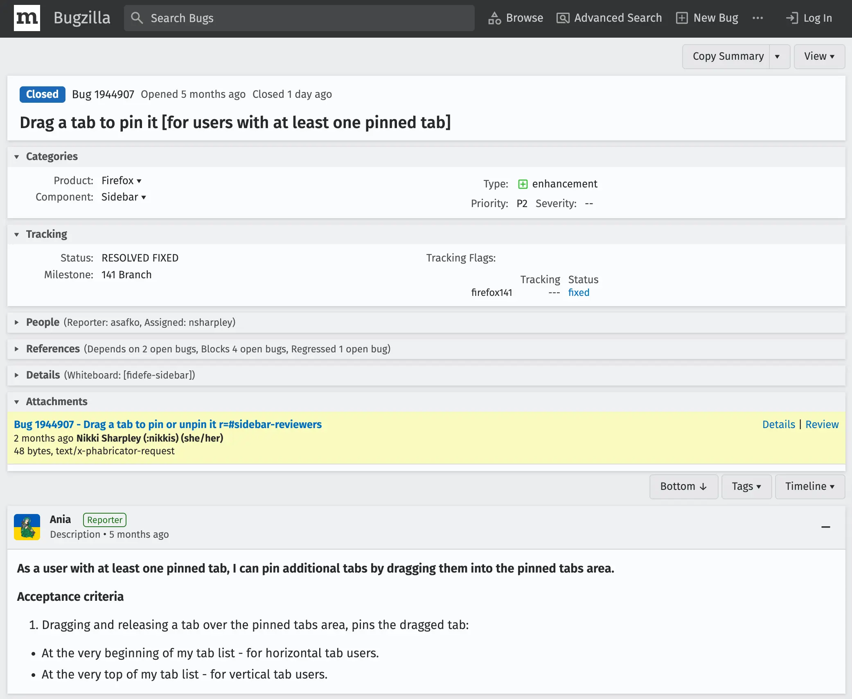The image size is (852, 699).
Task: Click the Bugzilla home title
Action: tap(82, 18)
